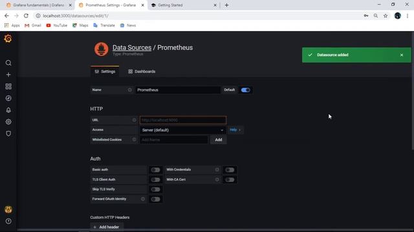The width and height of the screenshot is (414, 232).
Task: Enable TLS Client Auth toggle
Action: click(155, 180)
